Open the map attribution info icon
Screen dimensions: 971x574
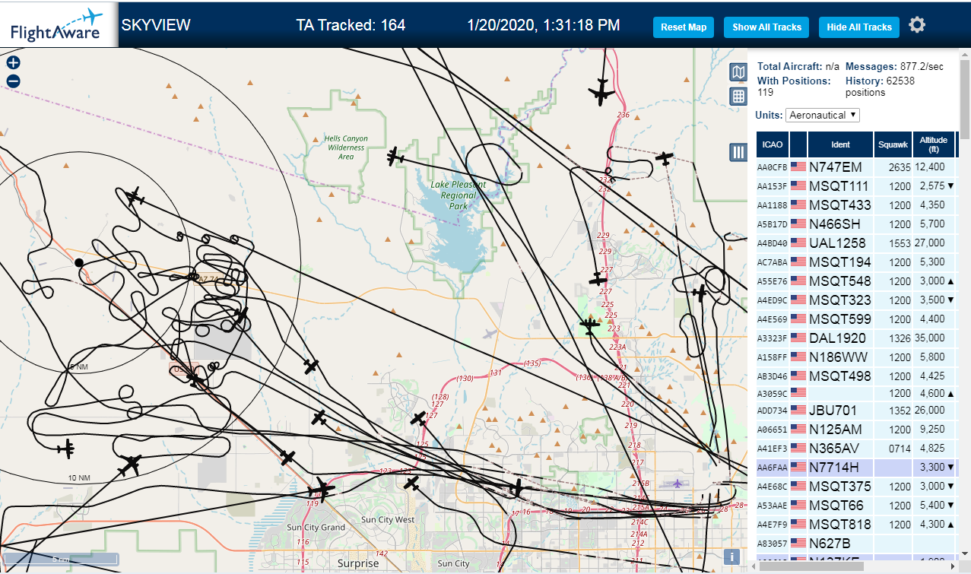(732, 557)
